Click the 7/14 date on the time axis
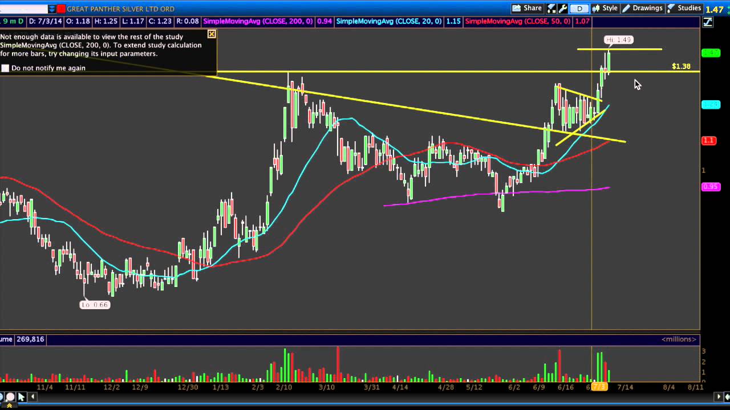 625,387
